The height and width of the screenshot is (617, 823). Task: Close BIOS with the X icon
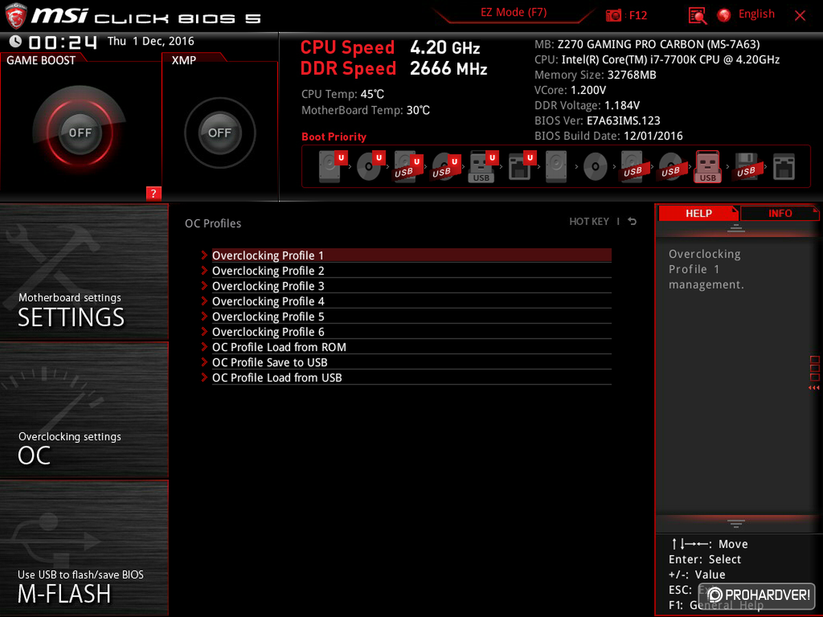(800, 15)
